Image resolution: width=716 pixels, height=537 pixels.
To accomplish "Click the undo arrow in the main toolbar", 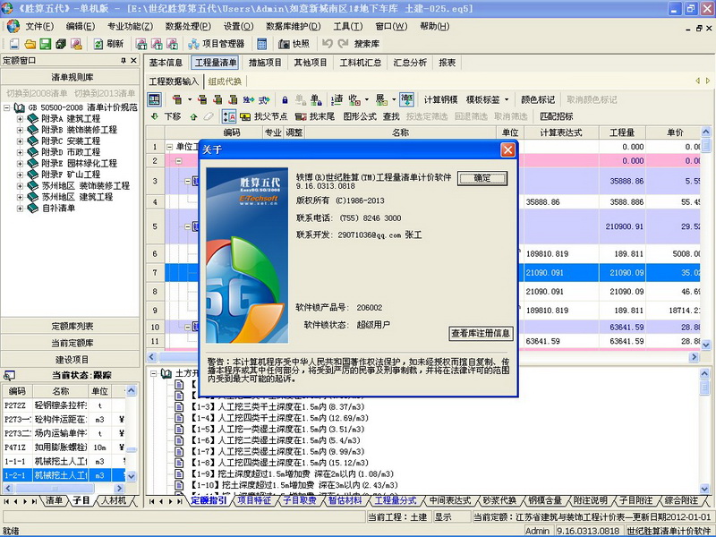I will (x=327, y=43).
